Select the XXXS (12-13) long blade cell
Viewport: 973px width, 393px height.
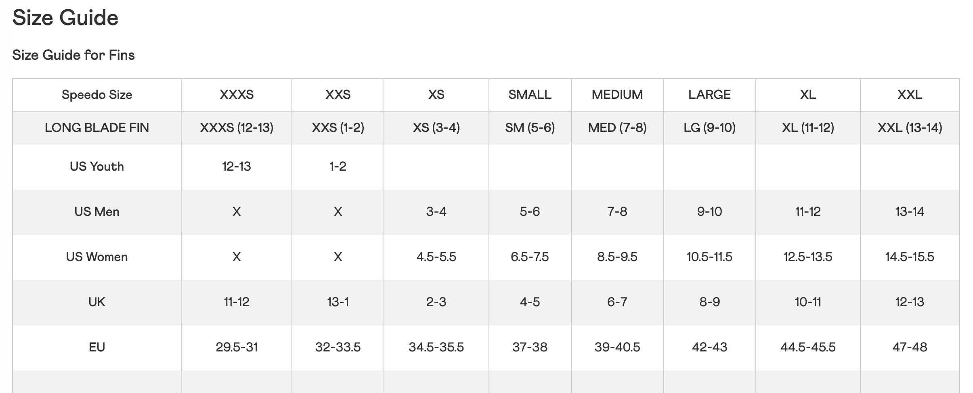click(237, 128)
